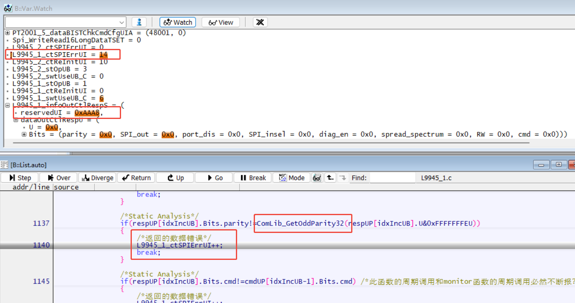Click the reservedUI value 0xAAA8
Viewport: 575px width, 303px height.
[87, 113]
